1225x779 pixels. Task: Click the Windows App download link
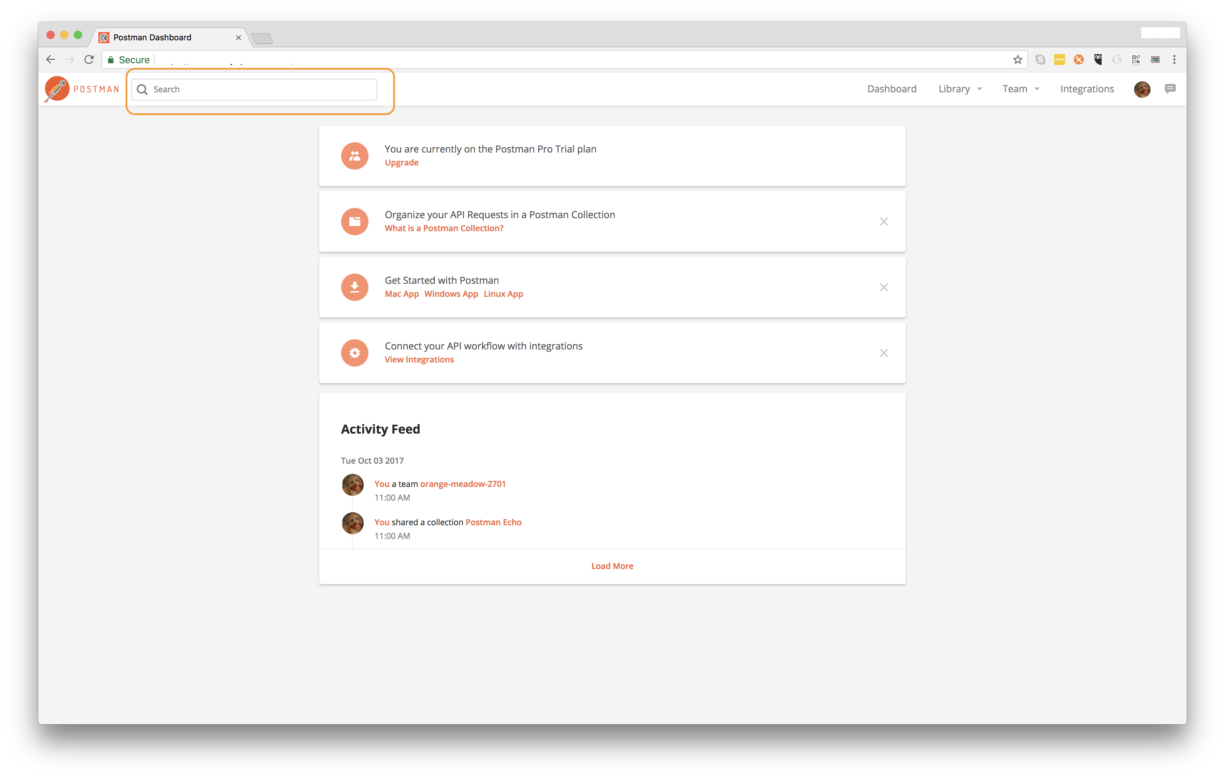(x=451, y=294)
